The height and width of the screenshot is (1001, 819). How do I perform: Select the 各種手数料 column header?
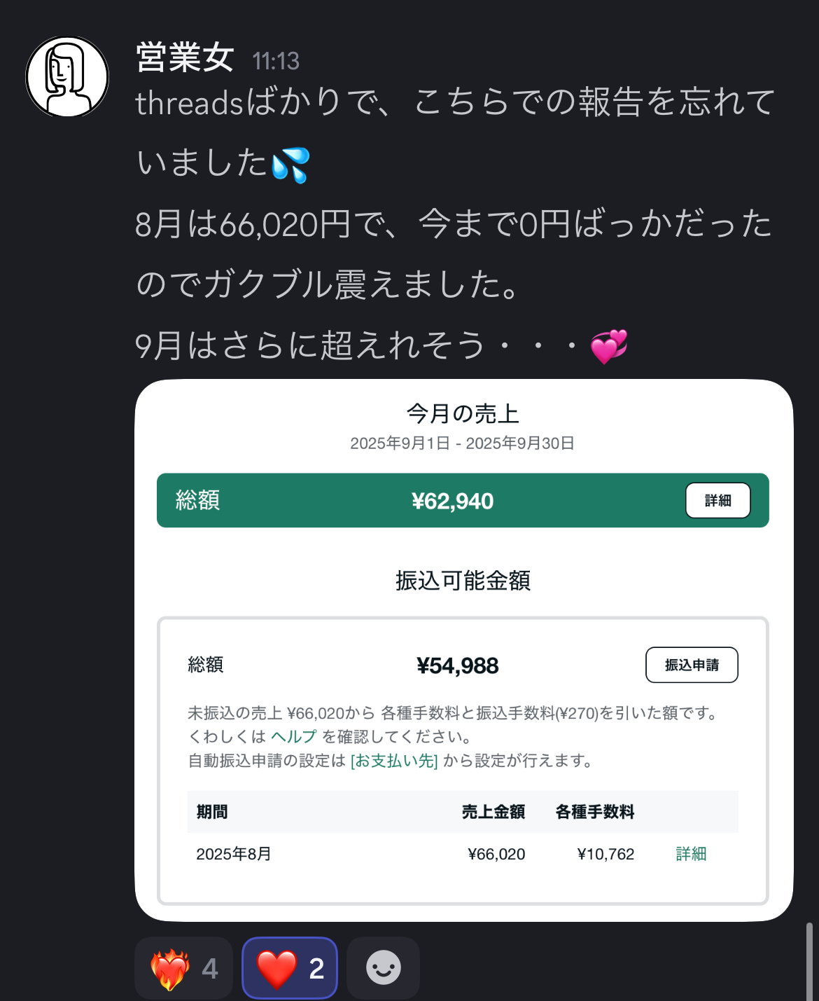(x=595, y=812)
